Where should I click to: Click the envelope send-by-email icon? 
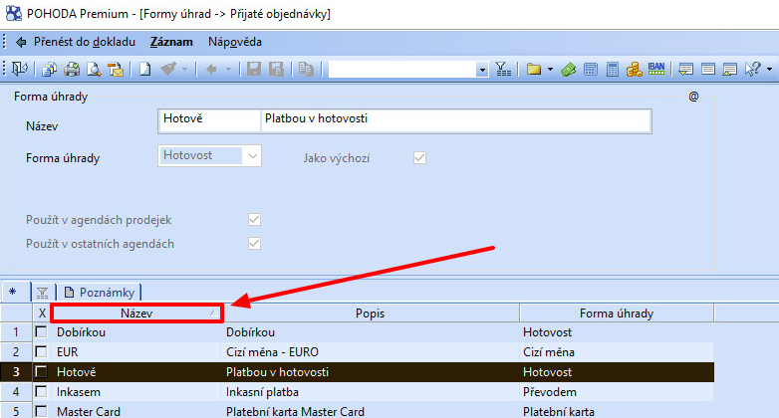[116, 70]
